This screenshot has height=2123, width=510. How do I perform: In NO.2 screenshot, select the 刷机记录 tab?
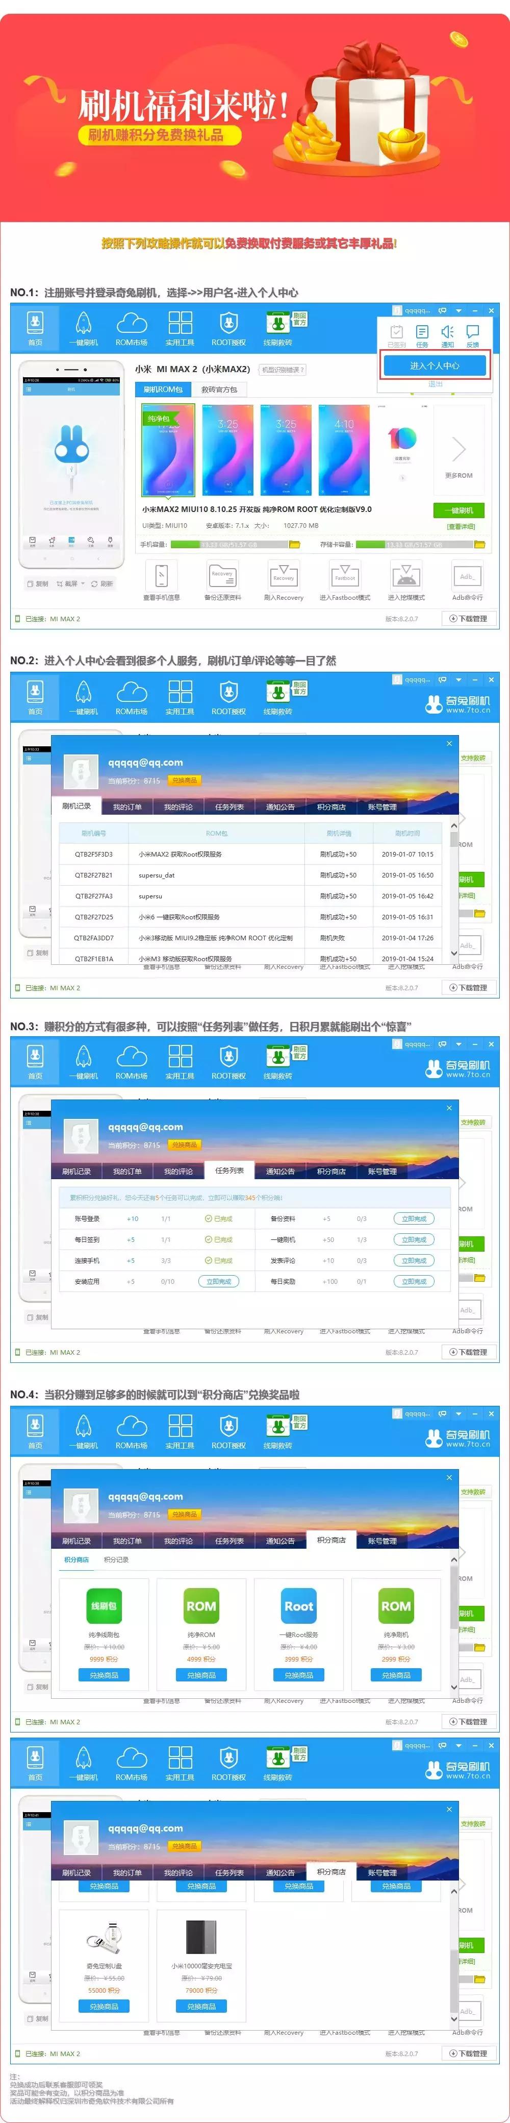tap(76, 805)
